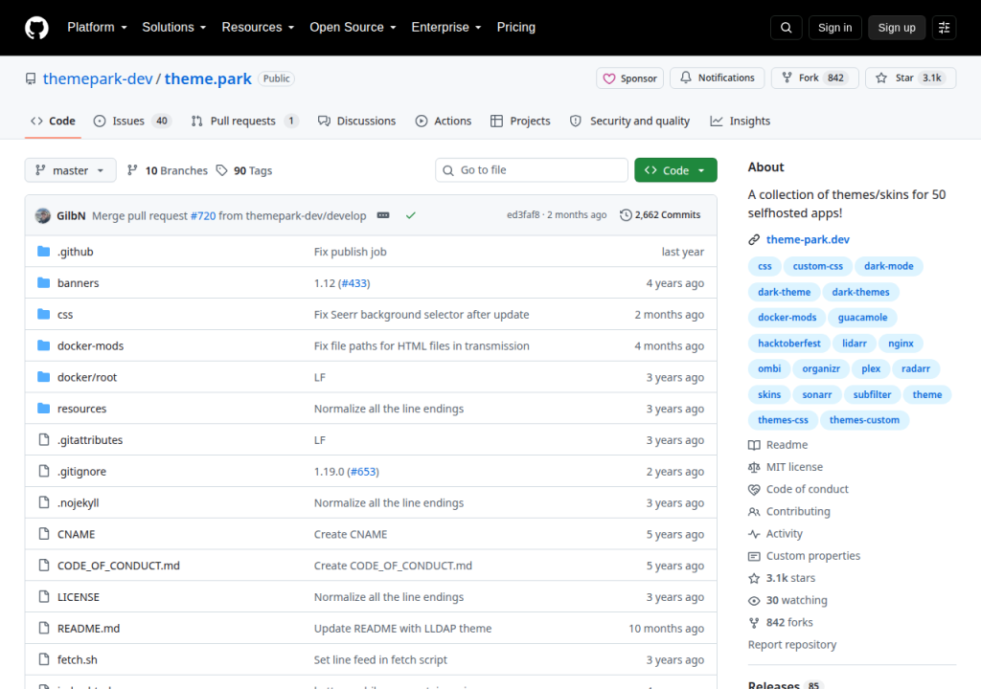Show commit status green checkmark details
The image size is (981, 689).
[x=410, y=215]
